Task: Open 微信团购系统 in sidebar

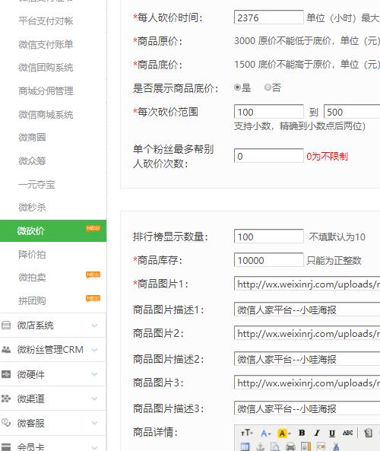Action: click(46, 68)
